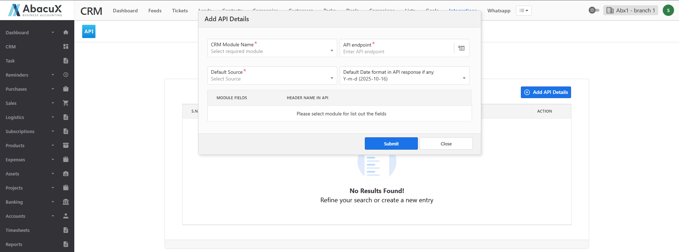Viewport: 679px width, 252px height.
Task: Open the CRM Module Name dropdown
Action: [272, 48]
